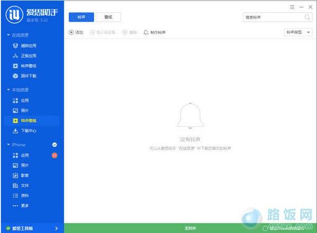Open iPhone 文件 files section
Viewport: 317px width, 233px height.
pyautogui.click(x=21, y=186)
